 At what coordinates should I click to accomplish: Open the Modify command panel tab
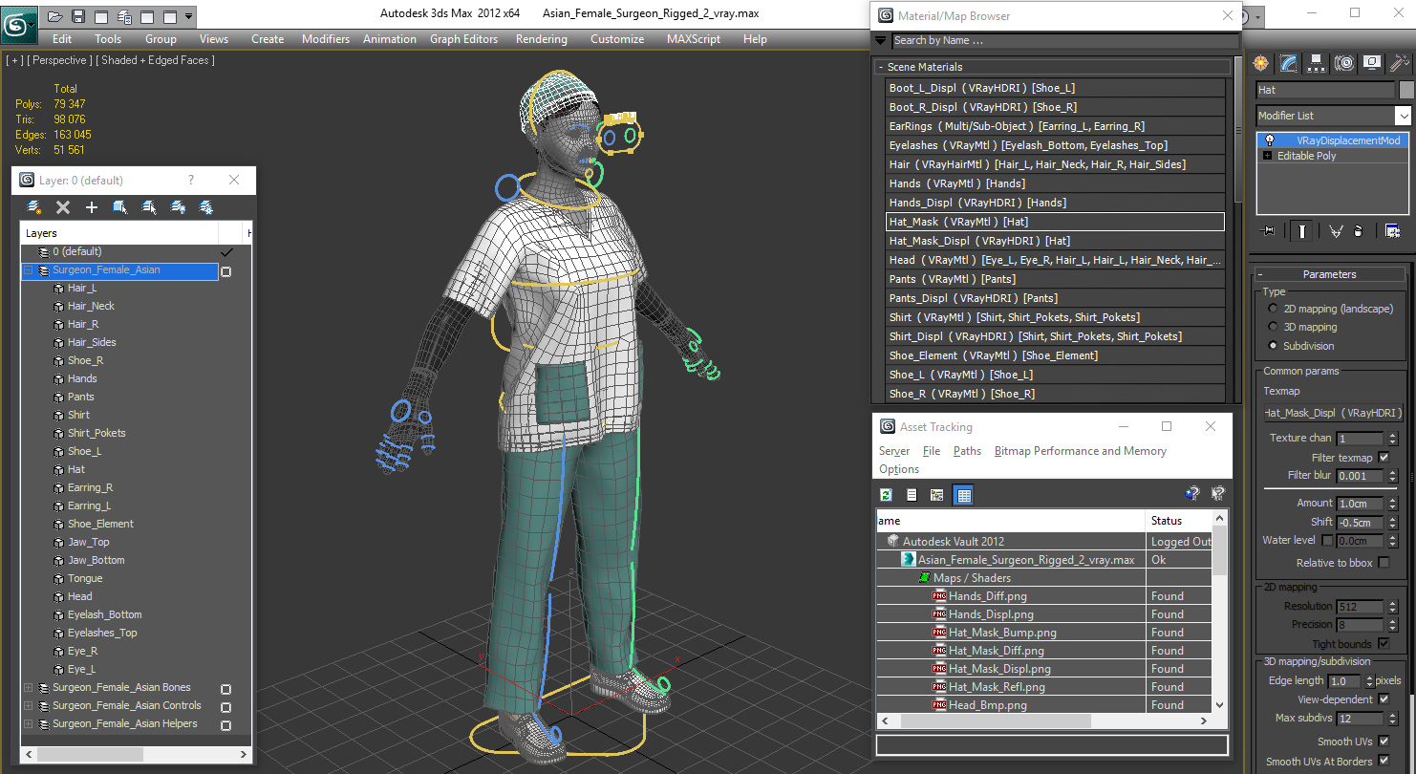[x=1289, y=63]
